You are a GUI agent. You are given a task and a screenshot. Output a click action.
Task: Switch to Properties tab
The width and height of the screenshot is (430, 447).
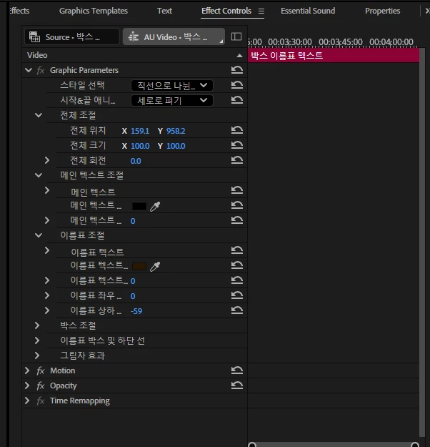pyautogui.click(x=382, y=11)
